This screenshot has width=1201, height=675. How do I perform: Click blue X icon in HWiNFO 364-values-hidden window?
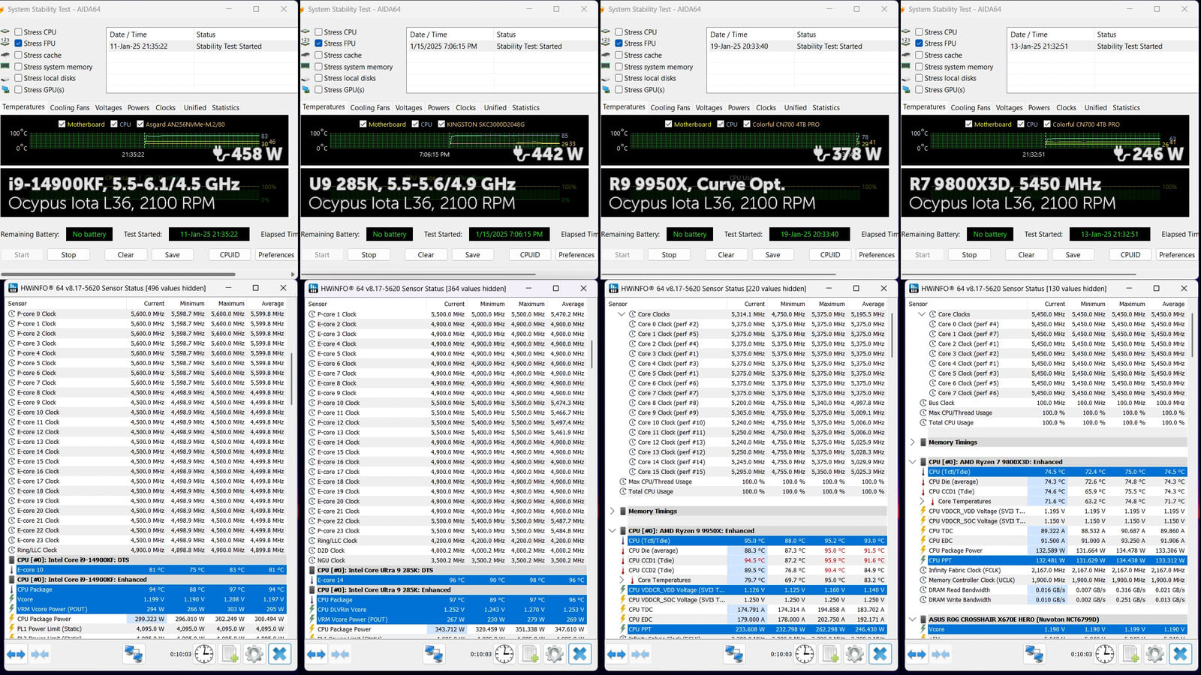580,654
